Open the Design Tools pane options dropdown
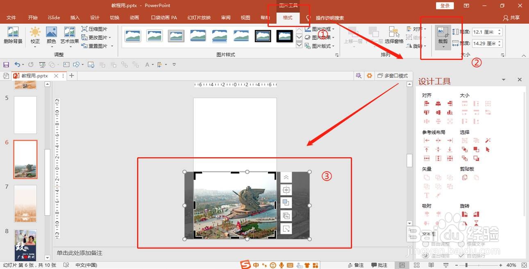The width and height of the screenshot is (529, 269). coord(503,80)
